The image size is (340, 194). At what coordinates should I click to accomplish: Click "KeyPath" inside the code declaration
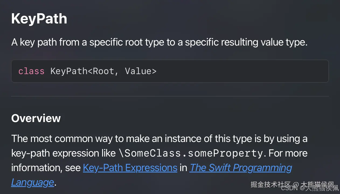pyautogui.click(x=69, y=71)
